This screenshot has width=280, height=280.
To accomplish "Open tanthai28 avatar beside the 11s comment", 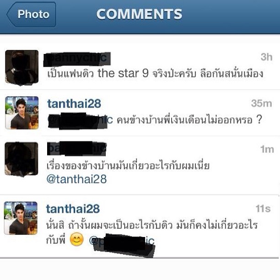I will (21, 218).
